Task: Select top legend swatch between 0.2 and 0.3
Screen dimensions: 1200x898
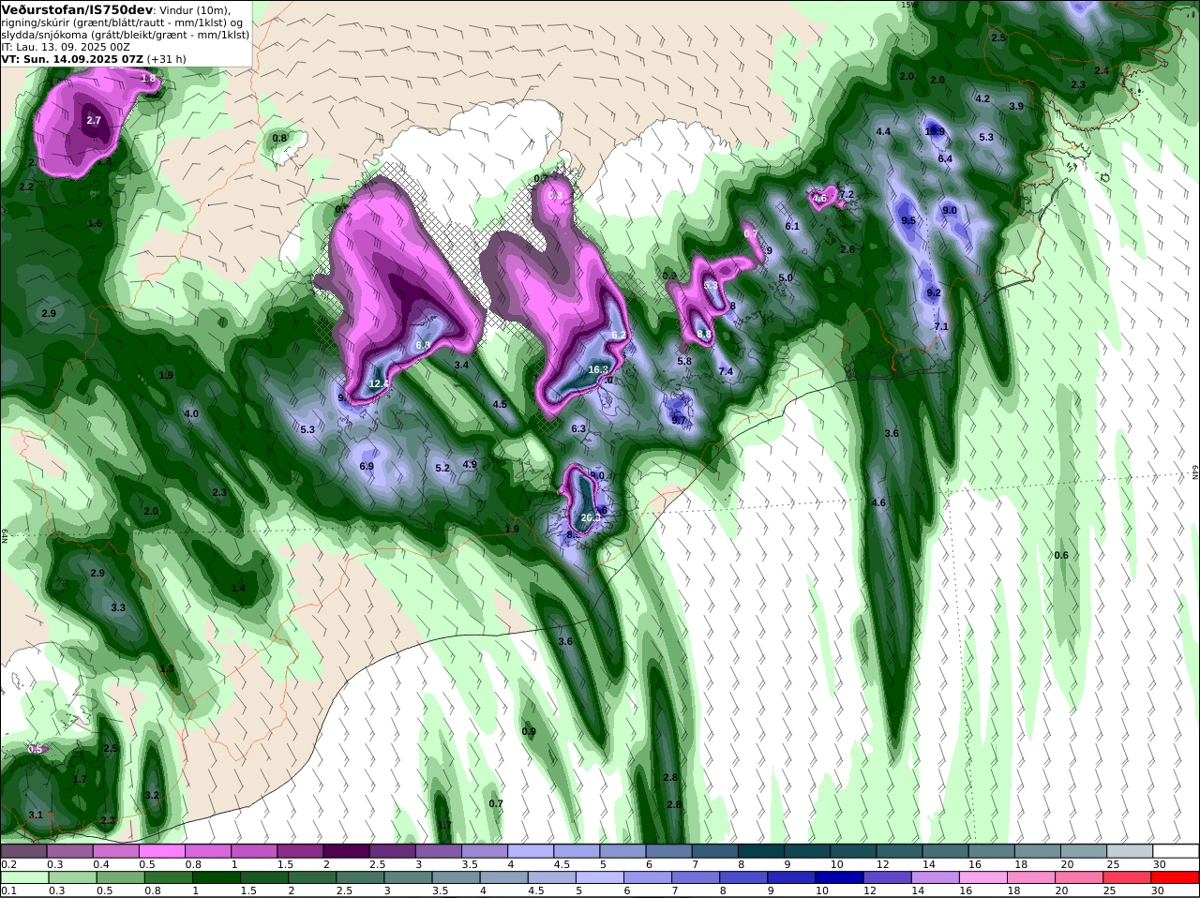Action: pos(23,850)
